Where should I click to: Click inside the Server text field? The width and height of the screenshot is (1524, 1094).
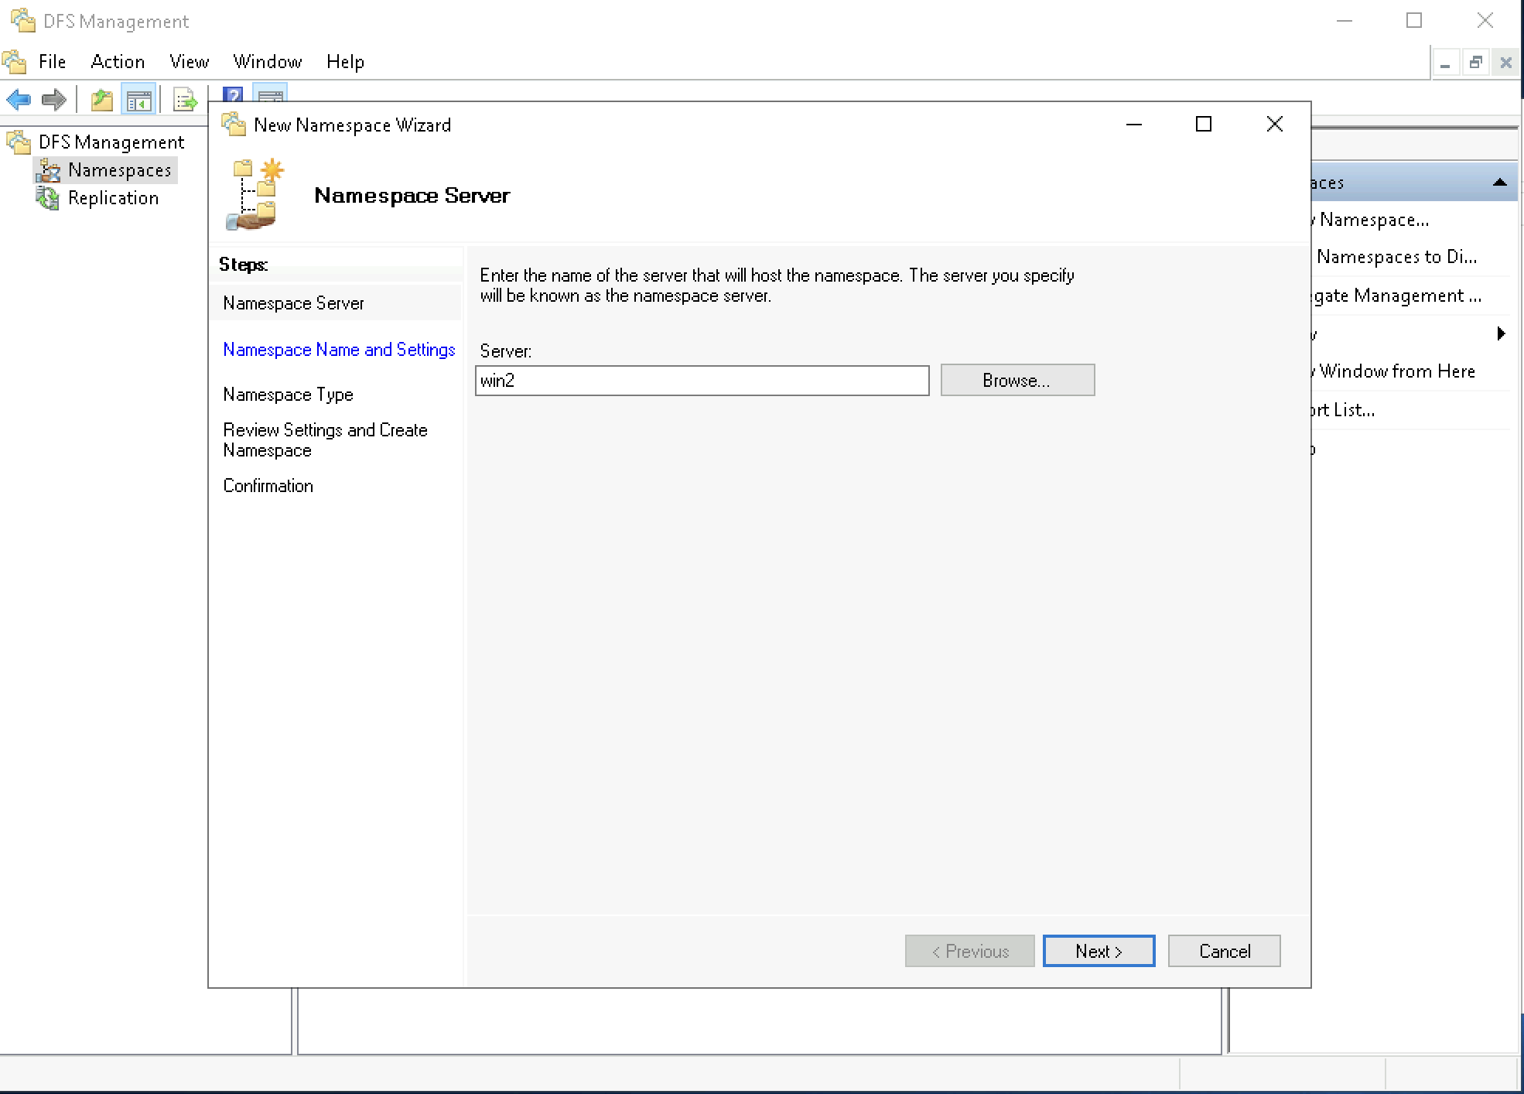point(702,381)
